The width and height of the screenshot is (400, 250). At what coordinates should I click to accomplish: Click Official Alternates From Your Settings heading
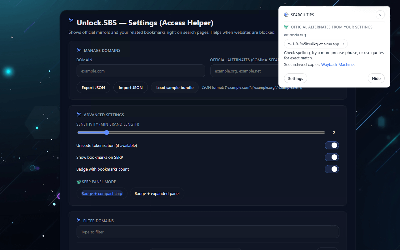332,27
